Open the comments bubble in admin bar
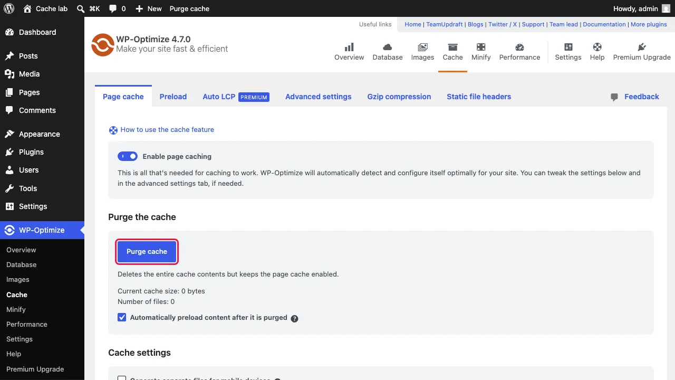Image resolution: width=675 pixels, height=380 pixels. tap(113, 8)
